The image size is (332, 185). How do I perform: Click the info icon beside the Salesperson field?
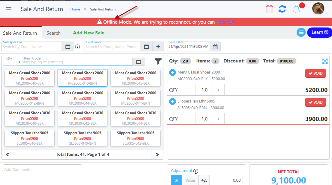pos(77,47)
